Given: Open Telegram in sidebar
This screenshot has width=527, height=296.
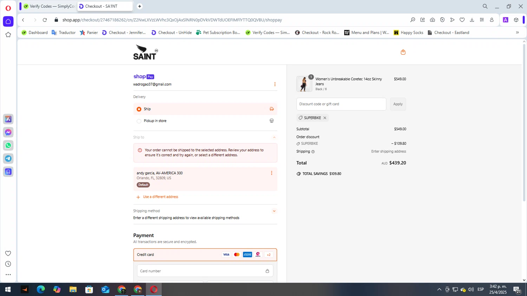Looking at the screenshot, I should click(8, 159).
